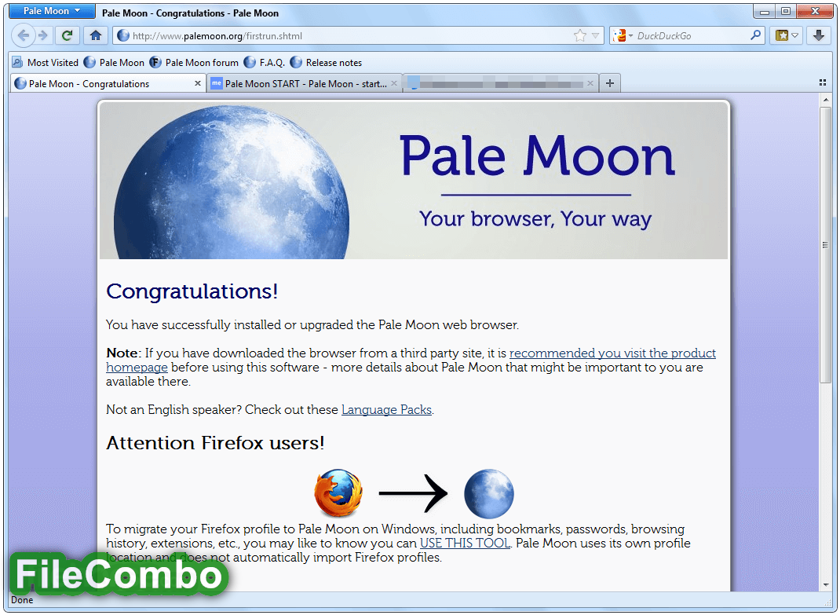Image resolution: width=840 pixels, height=615 pixels.
Task: Go back with the Back arrow button
Action: (23, 36)
